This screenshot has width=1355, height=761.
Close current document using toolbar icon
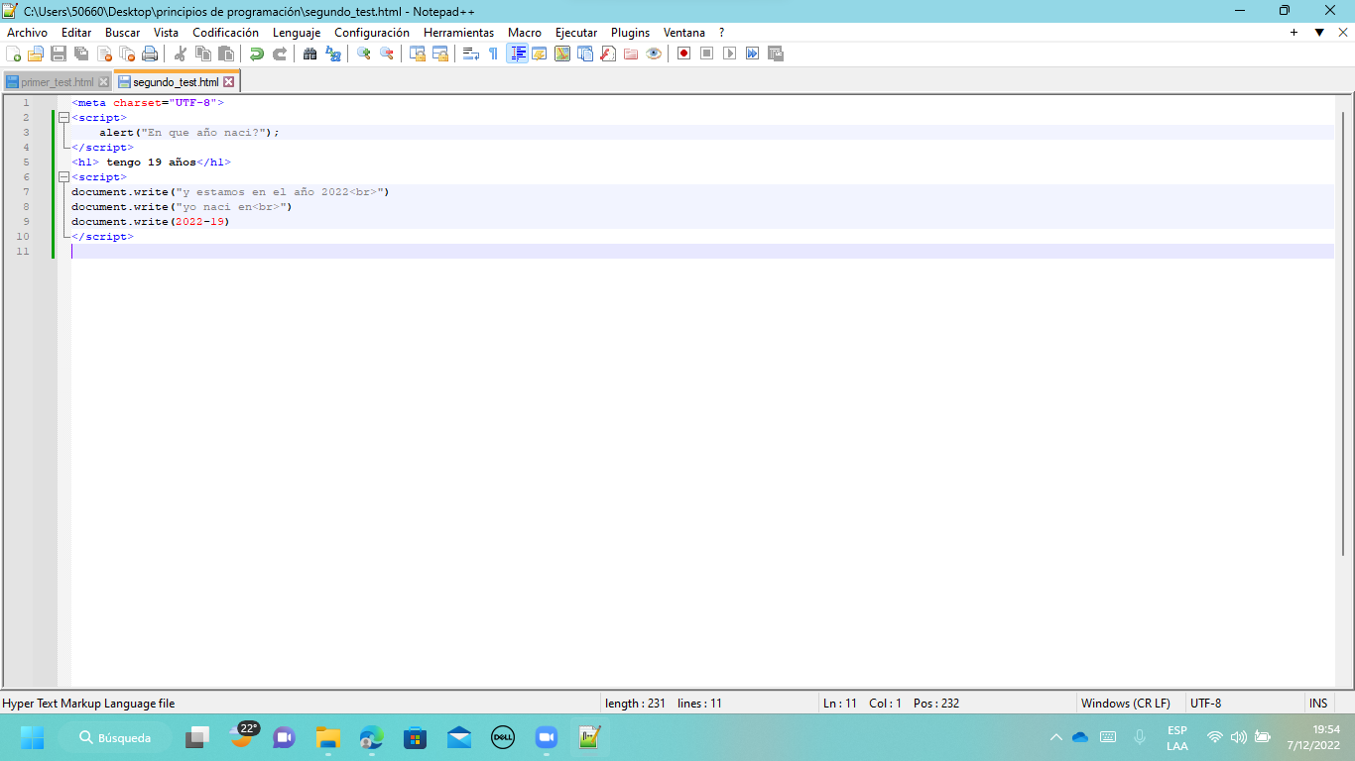point(104,54)
